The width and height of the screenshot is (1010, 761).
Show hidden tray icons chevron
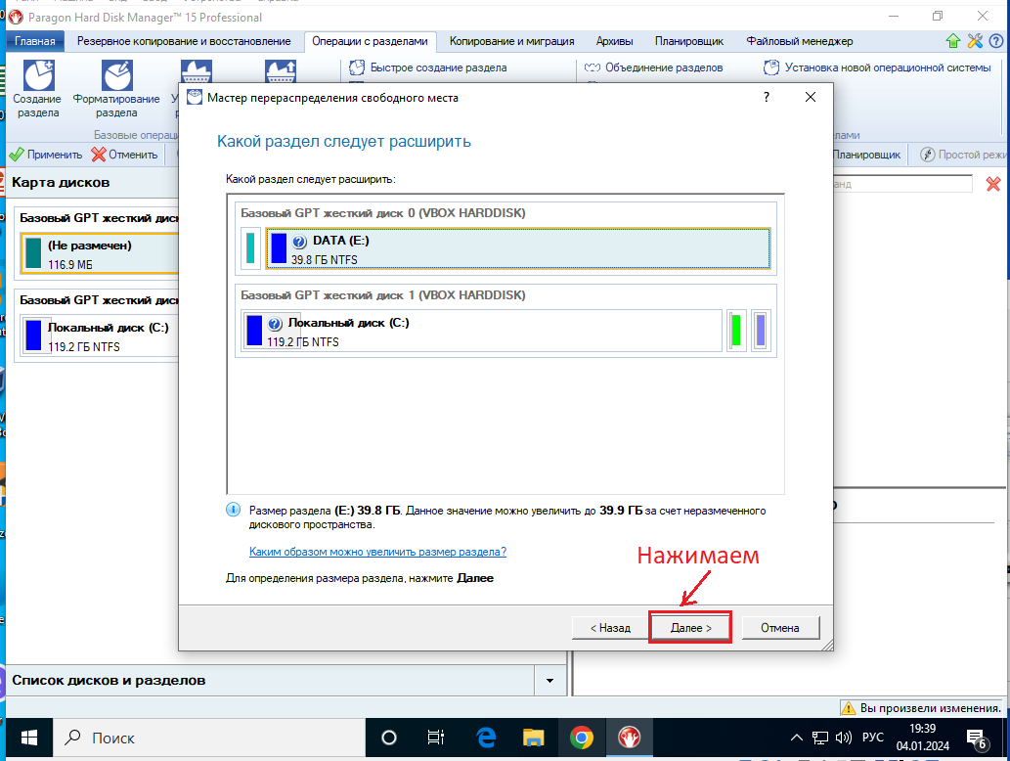(797, 738)
